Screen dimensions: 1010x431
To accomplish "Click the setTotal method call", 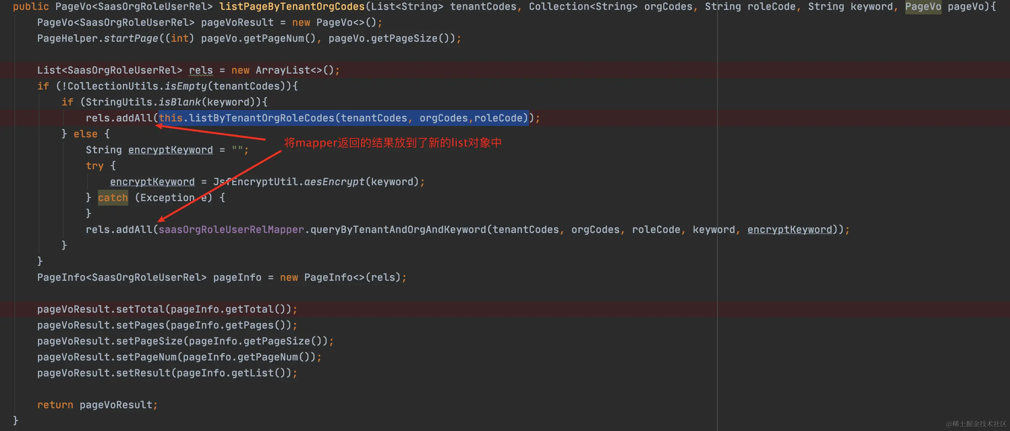I will (x=140, y=310).
